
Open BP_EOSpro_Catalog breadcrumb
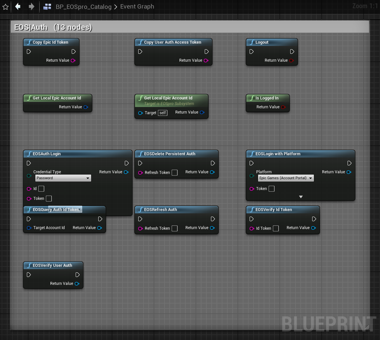pos(83,7)
